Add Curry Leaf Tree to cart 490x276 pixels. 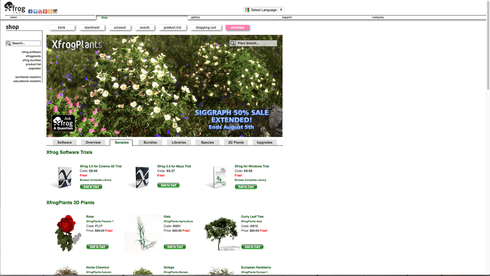click(x=252, y=247)
